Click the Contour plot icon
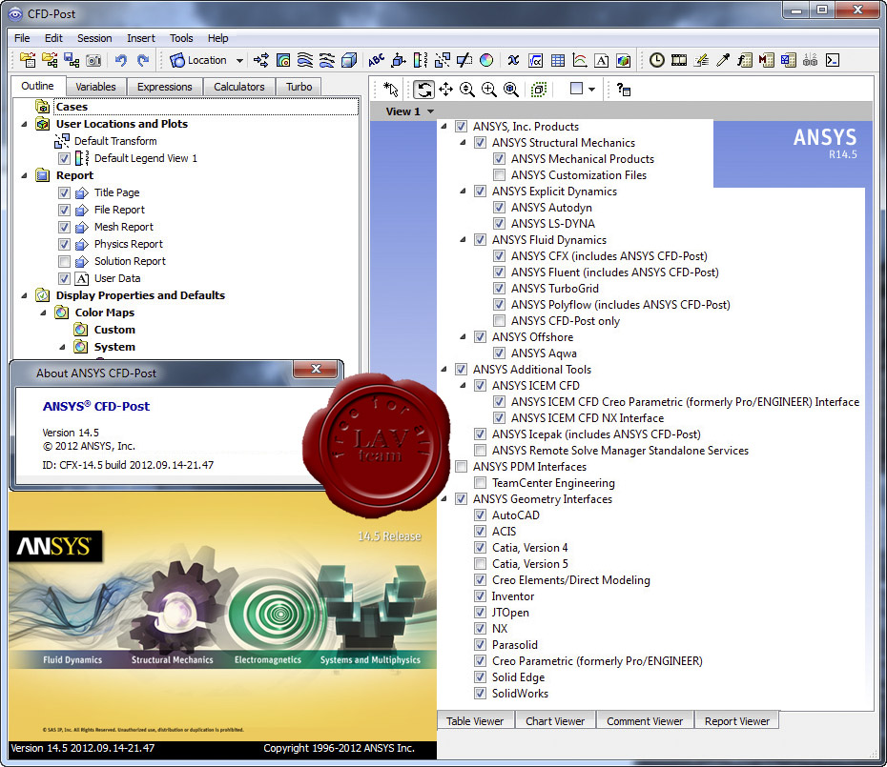 (x=283, y=60)
